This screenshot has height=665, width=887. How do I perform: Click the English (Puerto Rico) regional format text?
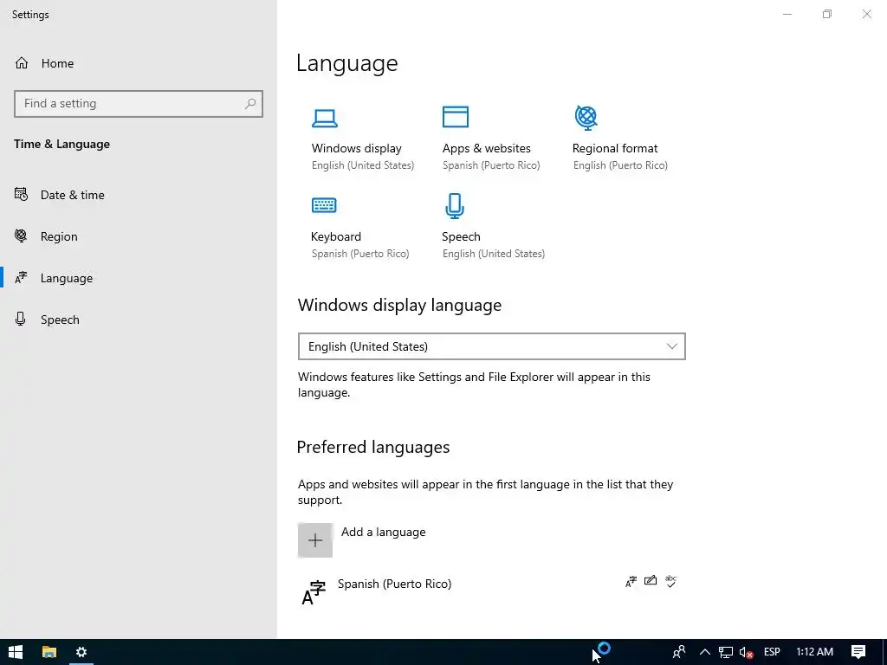pos(620,165)
